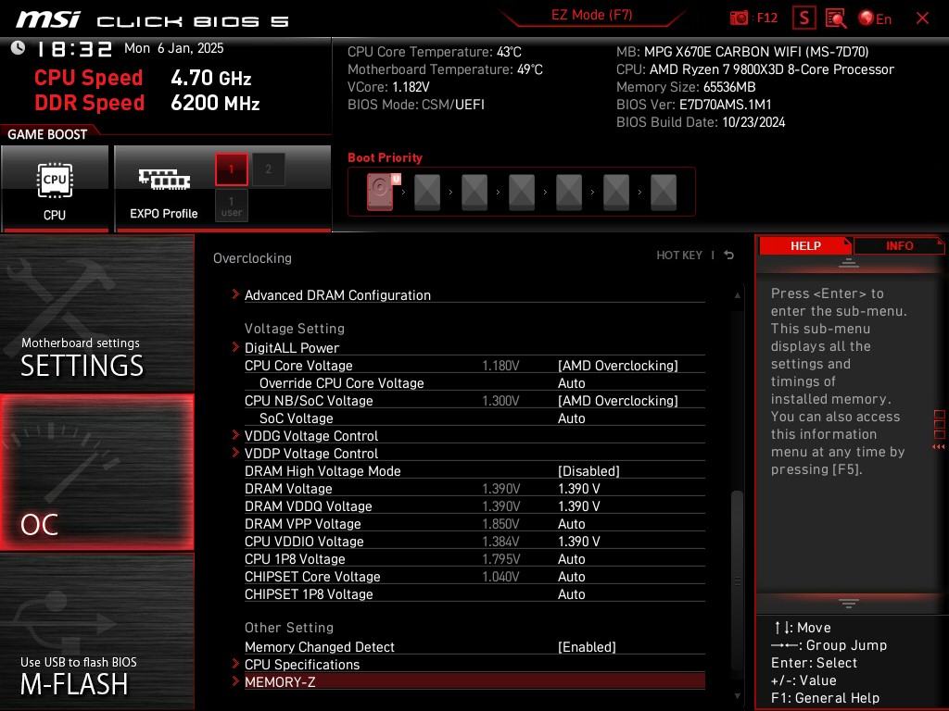Click the second boot priority device slot
Viewport: 949px width, 711px height.
pyautogui.click(x=427, y=193)
